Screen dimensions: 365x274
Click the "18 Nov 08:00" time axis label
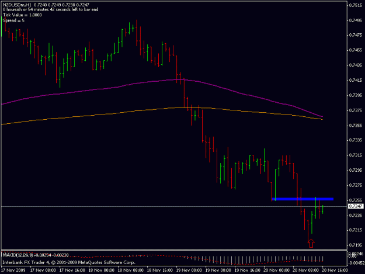tap(131, 270)
